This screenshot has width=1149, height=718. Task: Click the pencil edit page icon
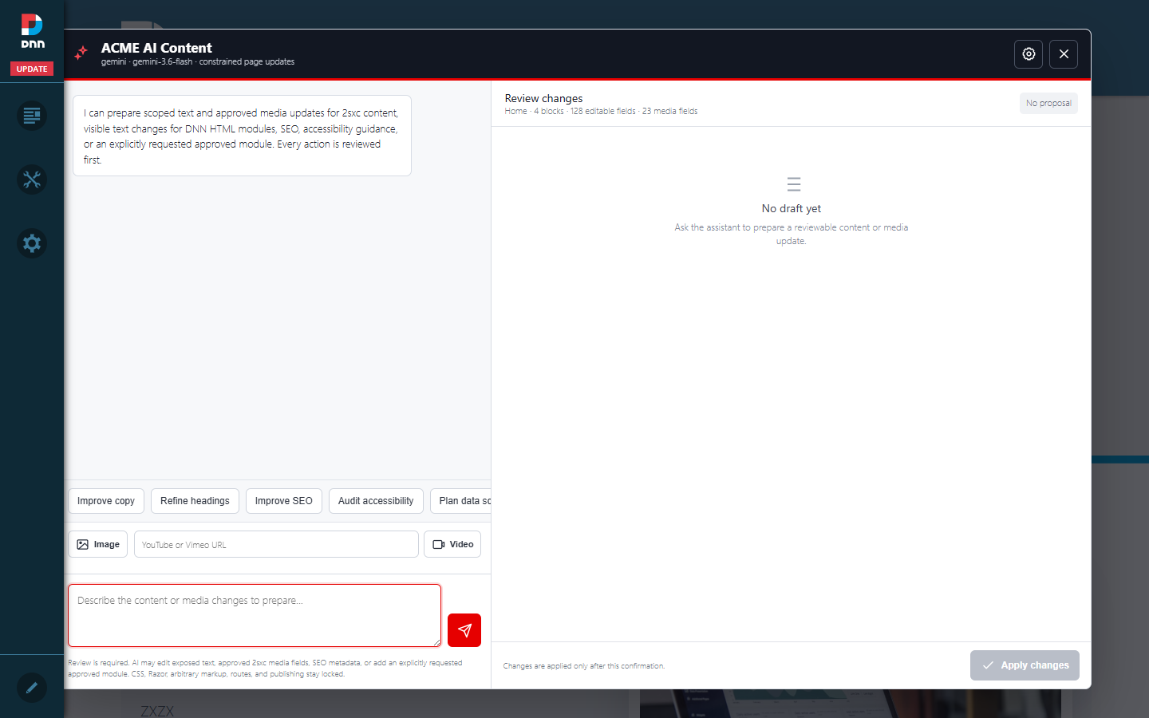click(32, 687)
